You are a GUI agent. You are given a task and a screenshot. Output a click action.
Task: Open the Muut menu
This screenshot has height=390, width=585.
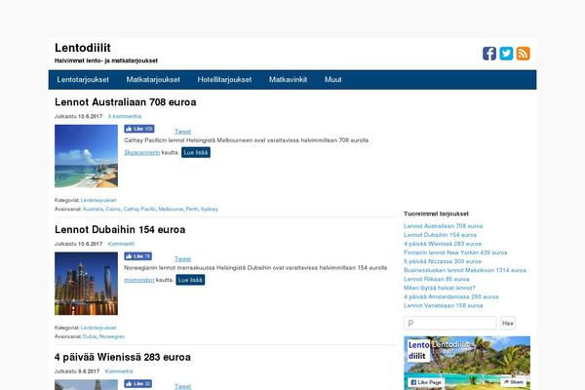pyautogui.click(x=333, y=80)
